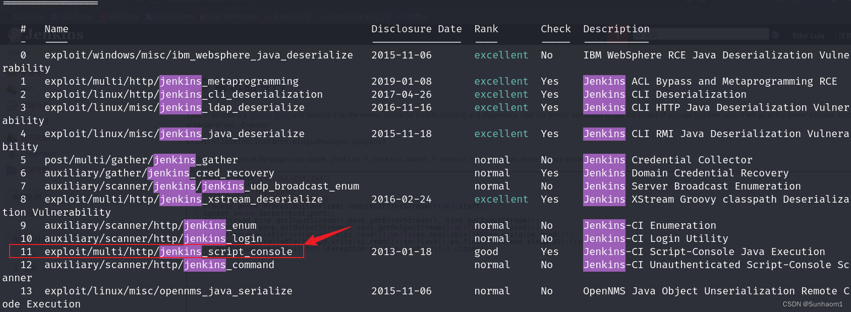Click description 'Jenkins Domain Credential Recovery'
This screenshot has width=851, height=312.
point(686,173)
